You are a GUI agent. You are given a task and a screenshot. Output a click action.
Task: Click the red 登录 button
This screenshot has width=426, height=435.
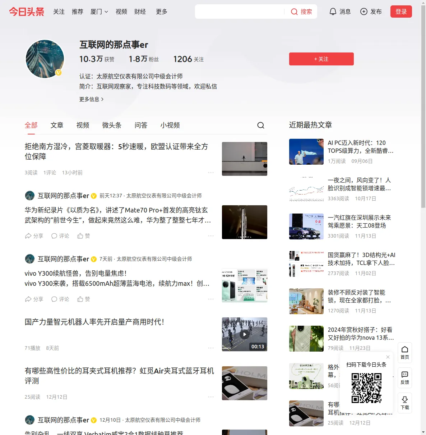tap(401, 12)
